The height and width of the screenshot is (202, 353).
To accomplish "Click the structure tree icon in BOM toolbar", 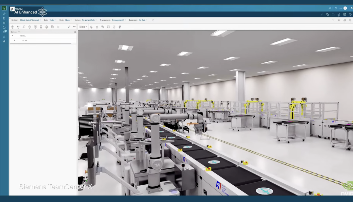I will pos(18,27).
